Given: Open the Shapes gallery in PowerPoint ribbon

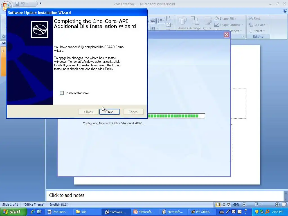Looking at the screenshot, I should click(182, 23).
